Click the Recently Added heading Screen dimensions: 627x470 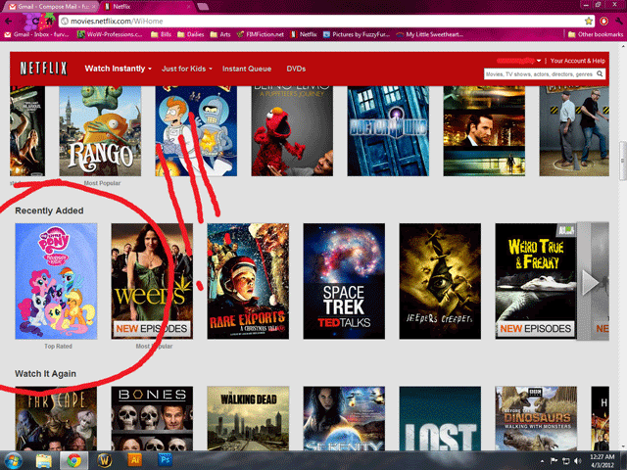pyautogui.click(x=49, y=211)
